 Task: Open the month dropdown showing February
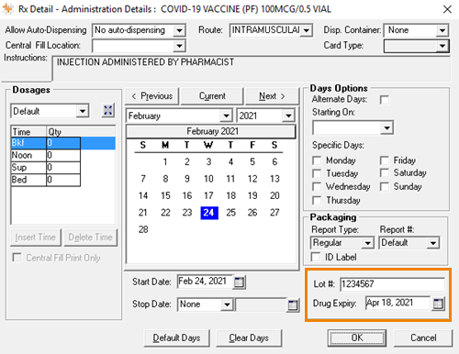click(x=226, y=116)
